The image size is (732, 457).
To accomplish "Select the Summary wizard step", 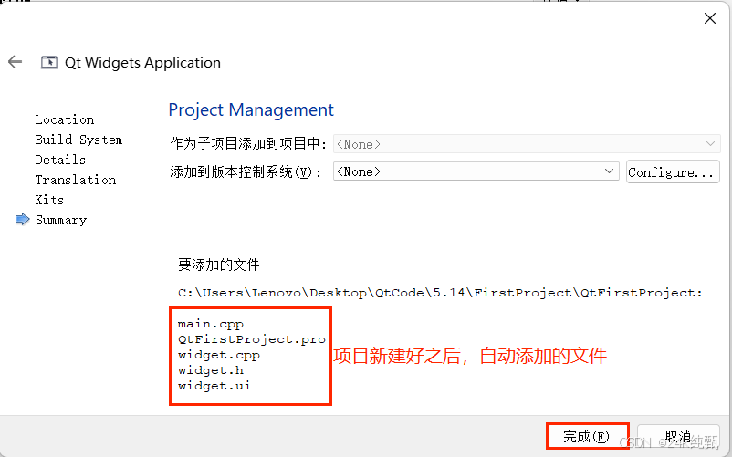I will (61, 220).
